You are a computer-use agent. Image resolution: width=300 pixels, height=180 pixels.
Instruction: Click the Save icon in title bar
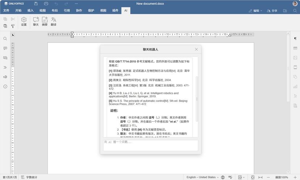[36, 4]
